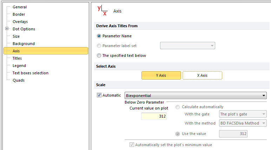Choose 'The specified text below' option
Viewport: 271px width, 150px height.
[x=99, y=55]
